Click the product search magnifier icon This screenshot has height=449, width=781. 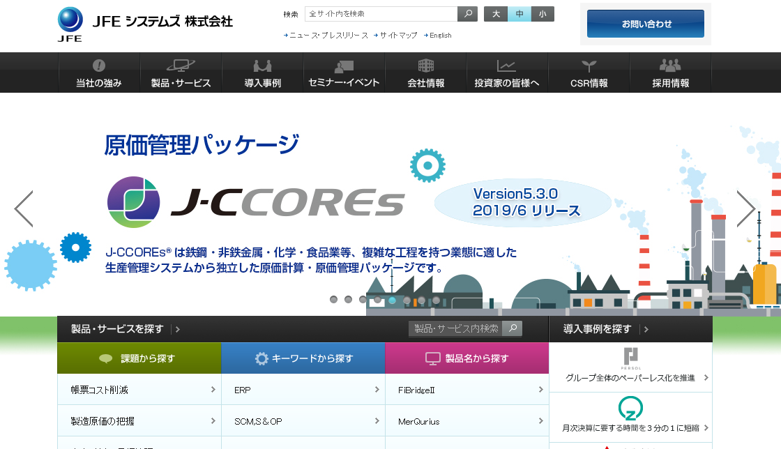click(x=513, y=328)
